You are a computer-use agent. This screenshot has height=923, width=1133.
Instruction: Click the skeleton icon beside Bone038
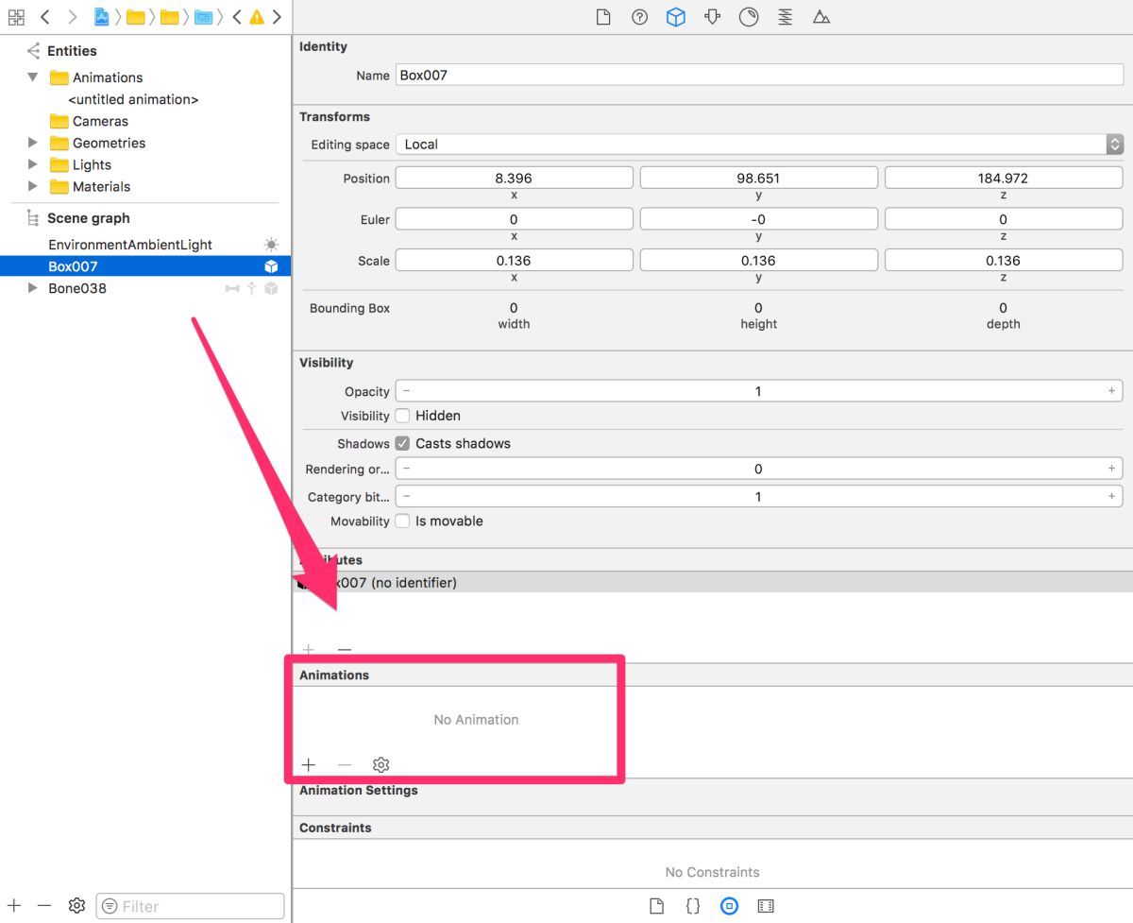252,288
